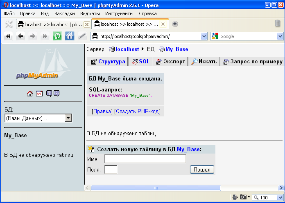Close the active localhost tab
The width and height of the screenshot is (285, 203).
(x=163, y=24)
